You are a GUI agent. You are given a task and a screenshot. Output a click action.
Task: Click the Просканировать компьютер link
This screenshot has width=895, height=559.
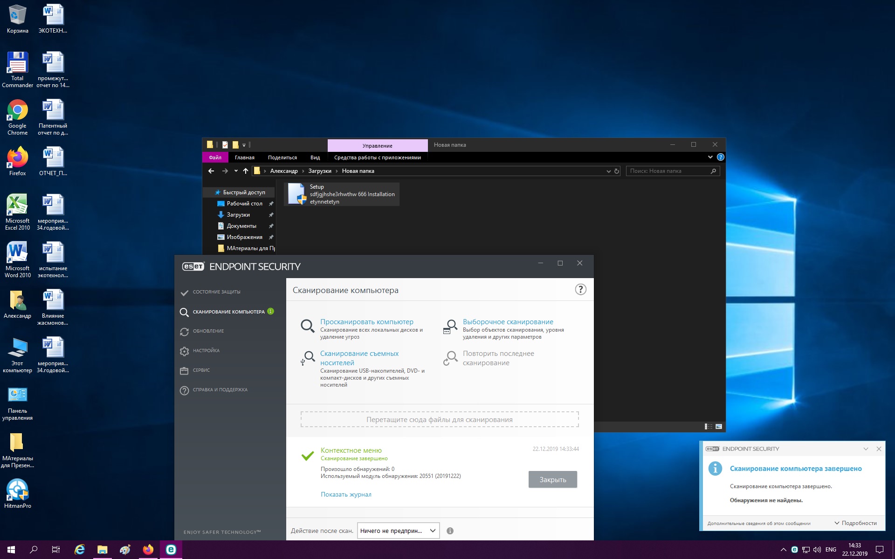pos(366,322)
